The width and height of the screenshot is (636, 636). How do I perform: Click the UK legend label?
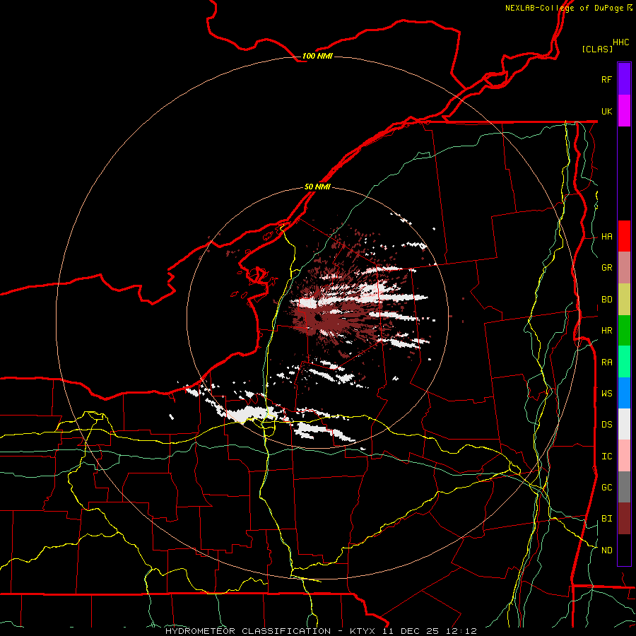[606, 111]
